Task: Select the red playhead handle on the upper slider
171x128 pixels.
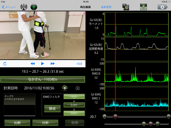Action: [x=116, y=116]
